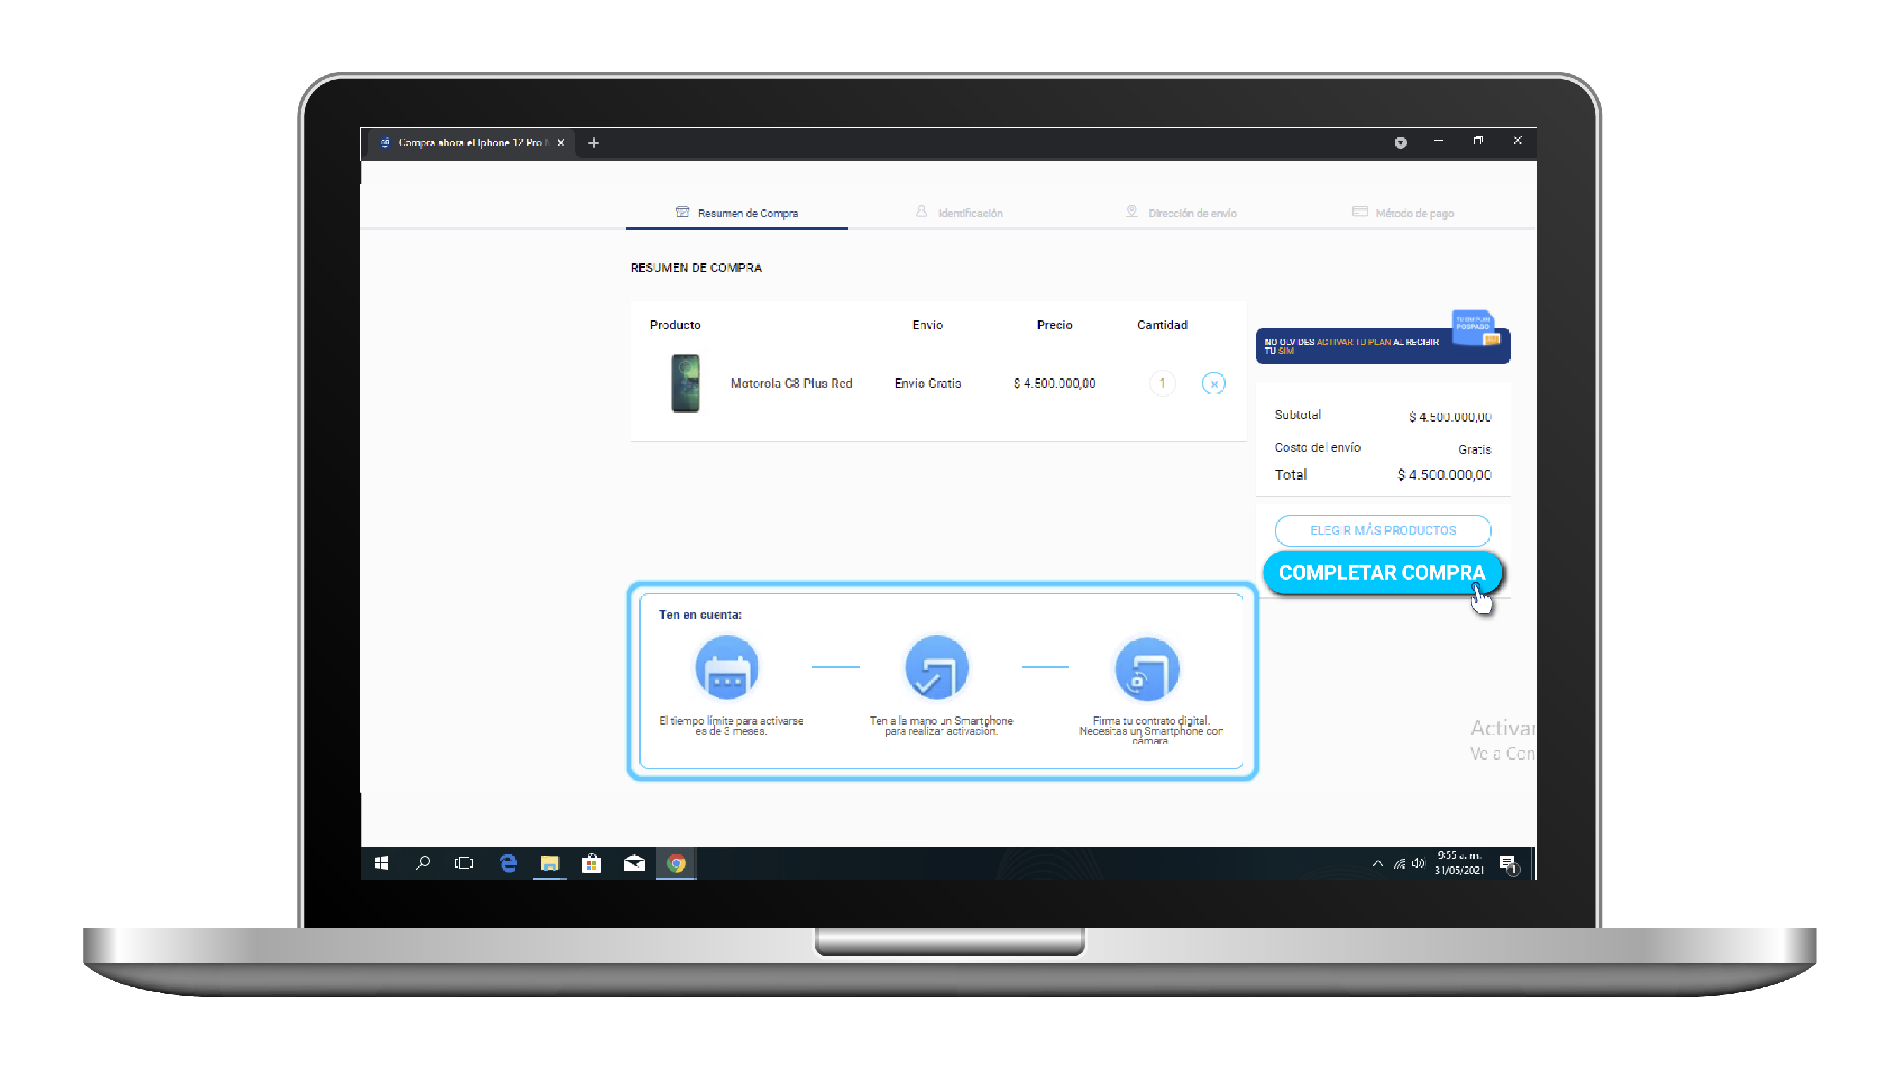Click the digital contract camera icon
This screenshot has width=1900, height=1069.
(1147, 668)
